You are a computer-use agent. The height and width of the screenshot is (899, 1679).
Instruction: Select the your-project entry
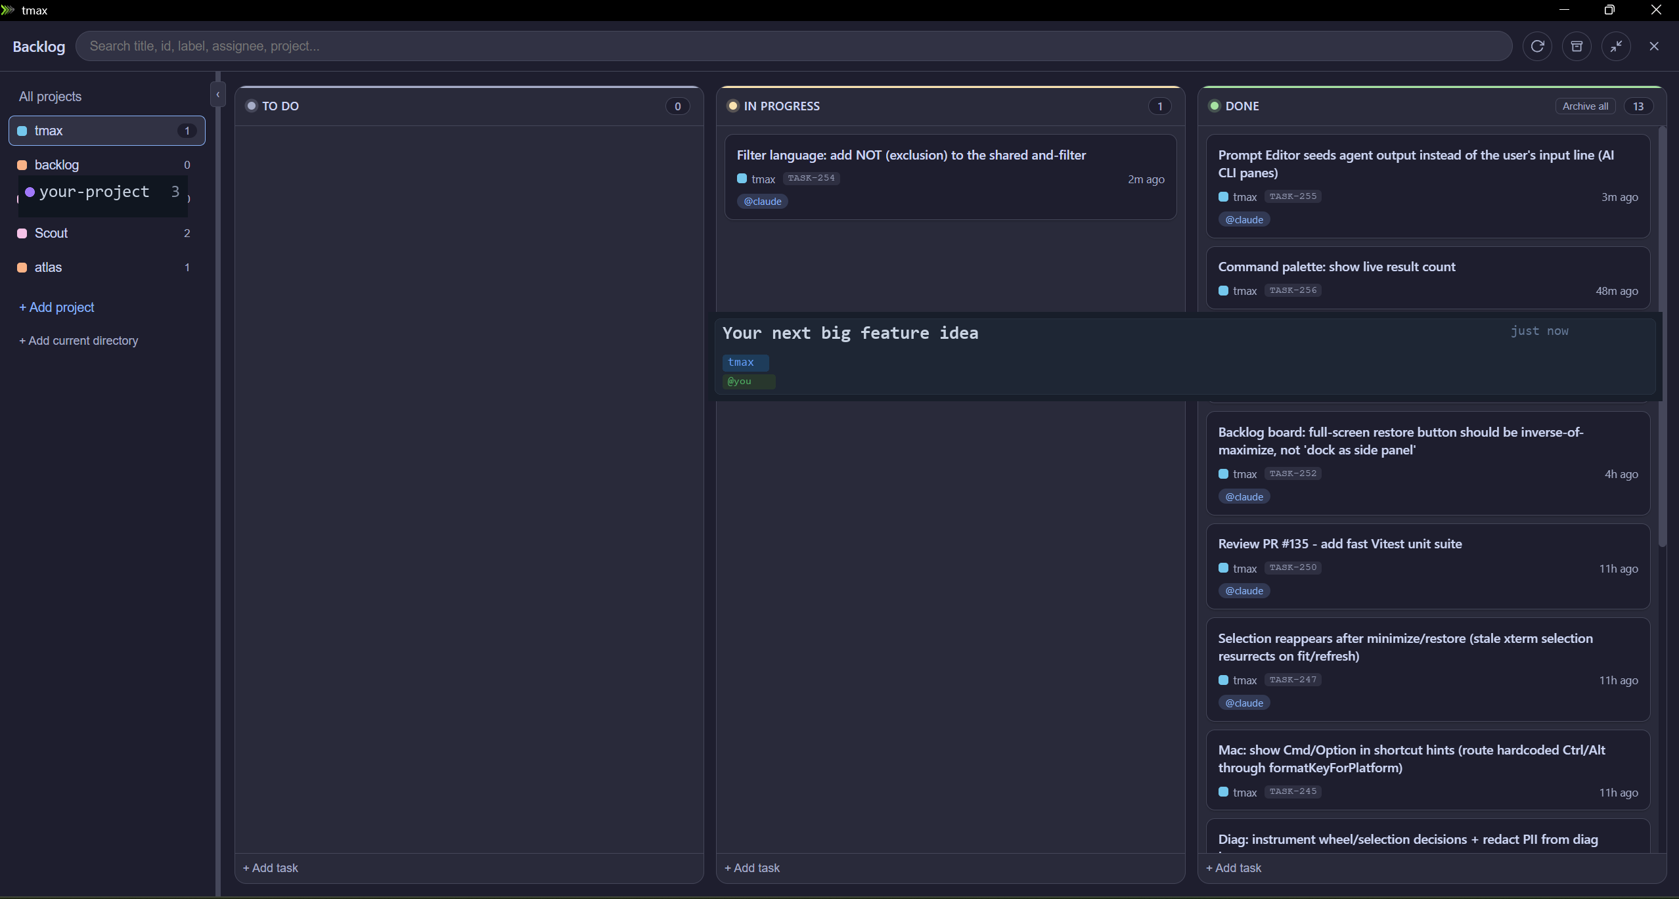click(103, 192)
